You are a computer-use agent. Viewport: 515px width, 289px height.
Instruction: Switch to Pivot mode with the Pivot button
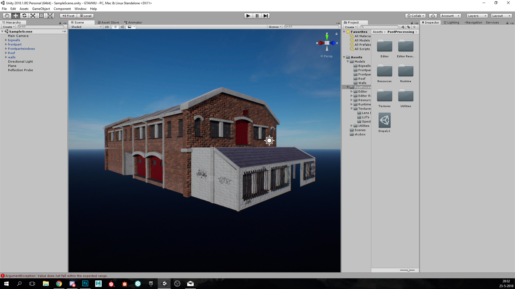(x=68, y=16)
